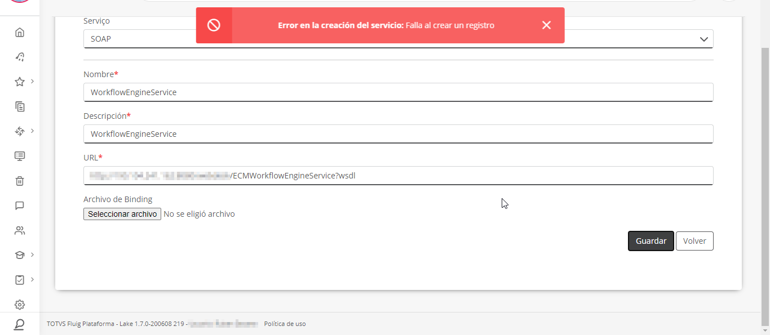Open the chat bubble sidebar icon
Viewport: 770px width, 335px height.
click(x=20, y=206)
